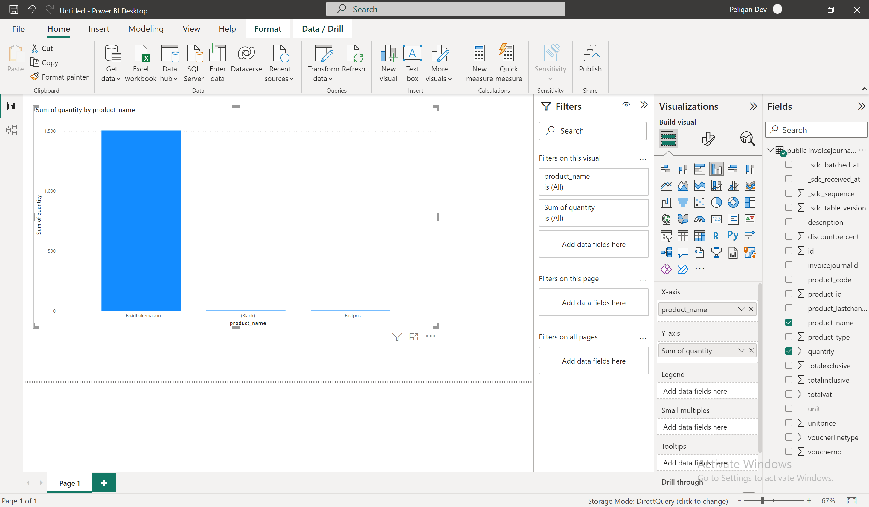
Task: Click the zoom slider handle
Action: [x=763, y=500]
